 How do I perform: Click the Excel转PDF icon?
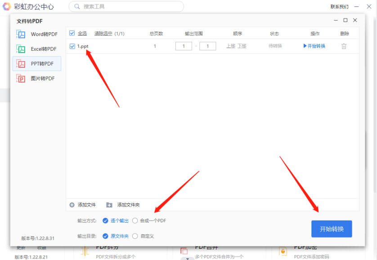coord(21,49)
